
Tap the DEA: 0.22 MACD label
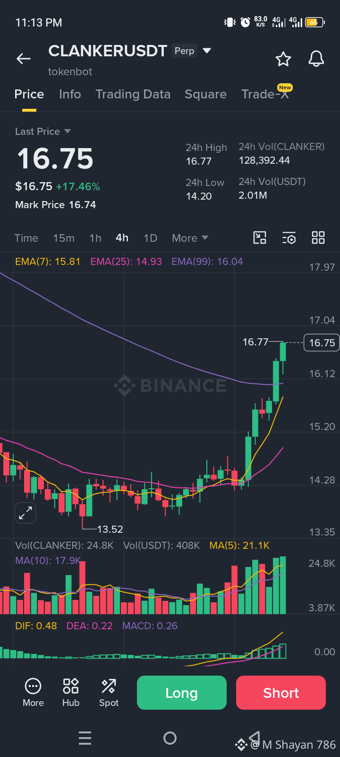90,626
